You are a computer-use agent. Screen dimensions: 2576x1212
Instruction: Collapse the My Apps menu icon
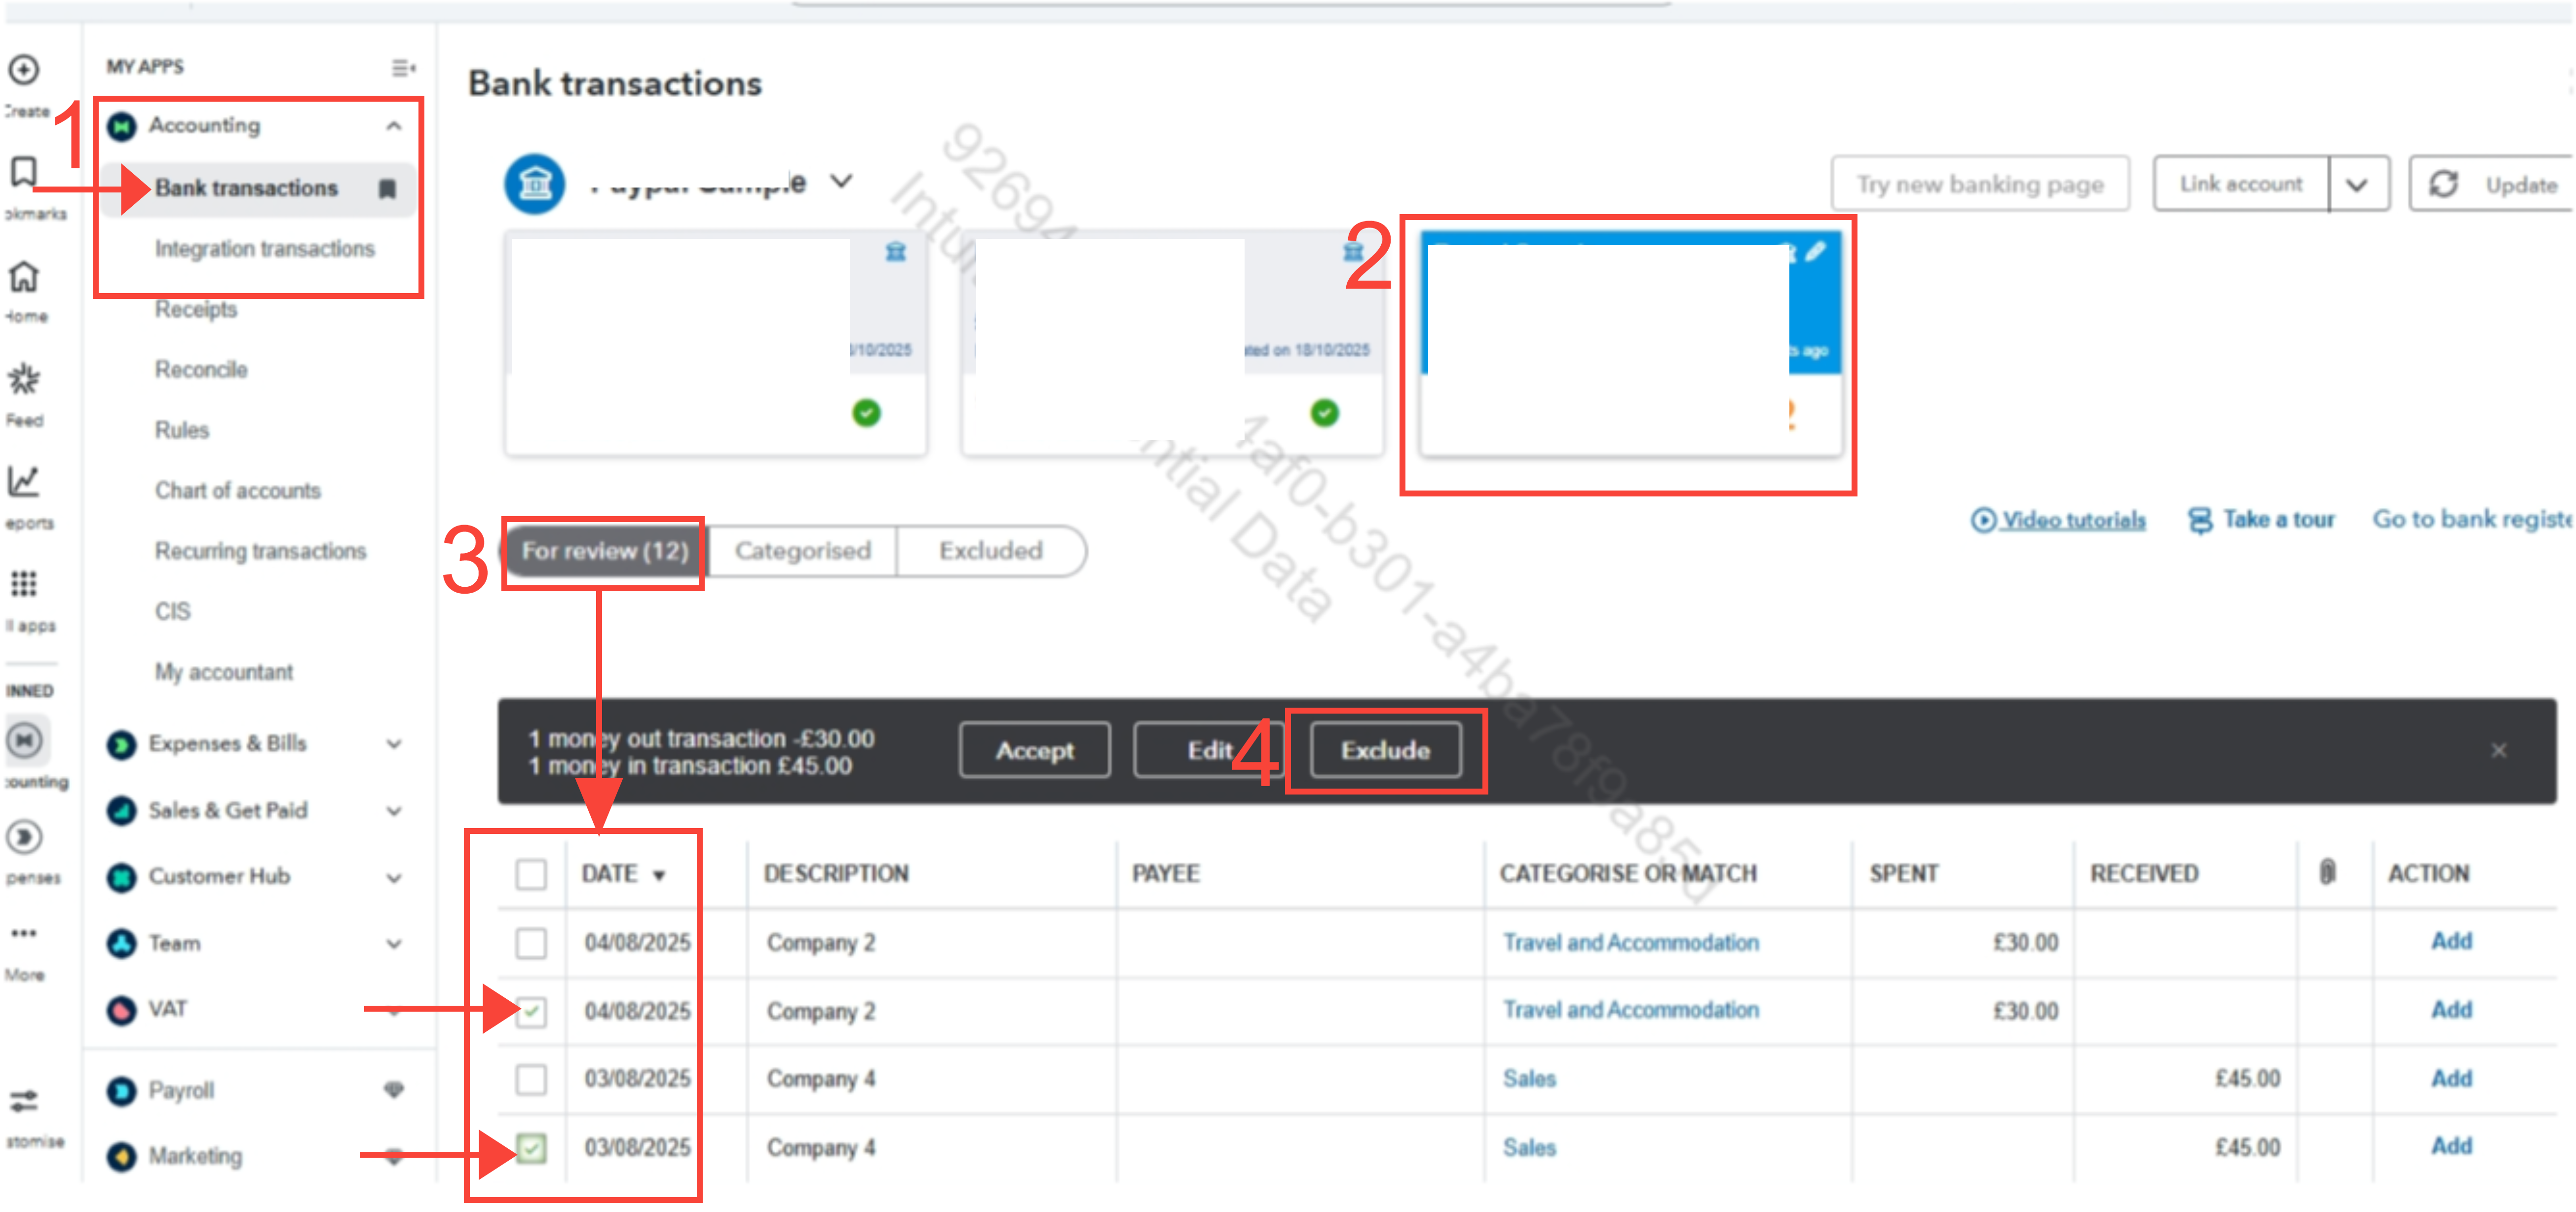point(403,68)
